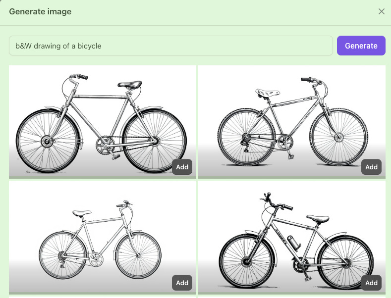Viewport: 391px width, 298px height.
Task: Click the water bottle on the bike frame
Action: pos(294,243)
